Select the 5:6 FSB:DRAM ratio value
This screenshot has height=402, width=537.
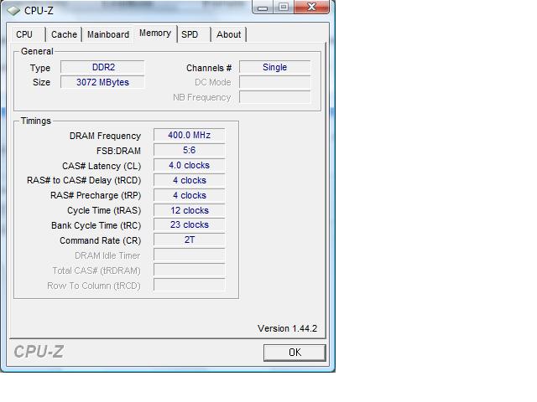pos(190,150)
